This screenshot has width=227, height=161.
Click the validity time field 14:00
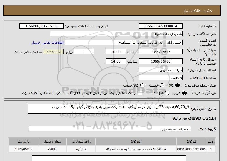(x=116, y=61)
